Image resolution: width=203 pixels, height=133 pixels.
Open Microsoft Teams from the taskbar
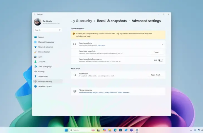(132, 130)
